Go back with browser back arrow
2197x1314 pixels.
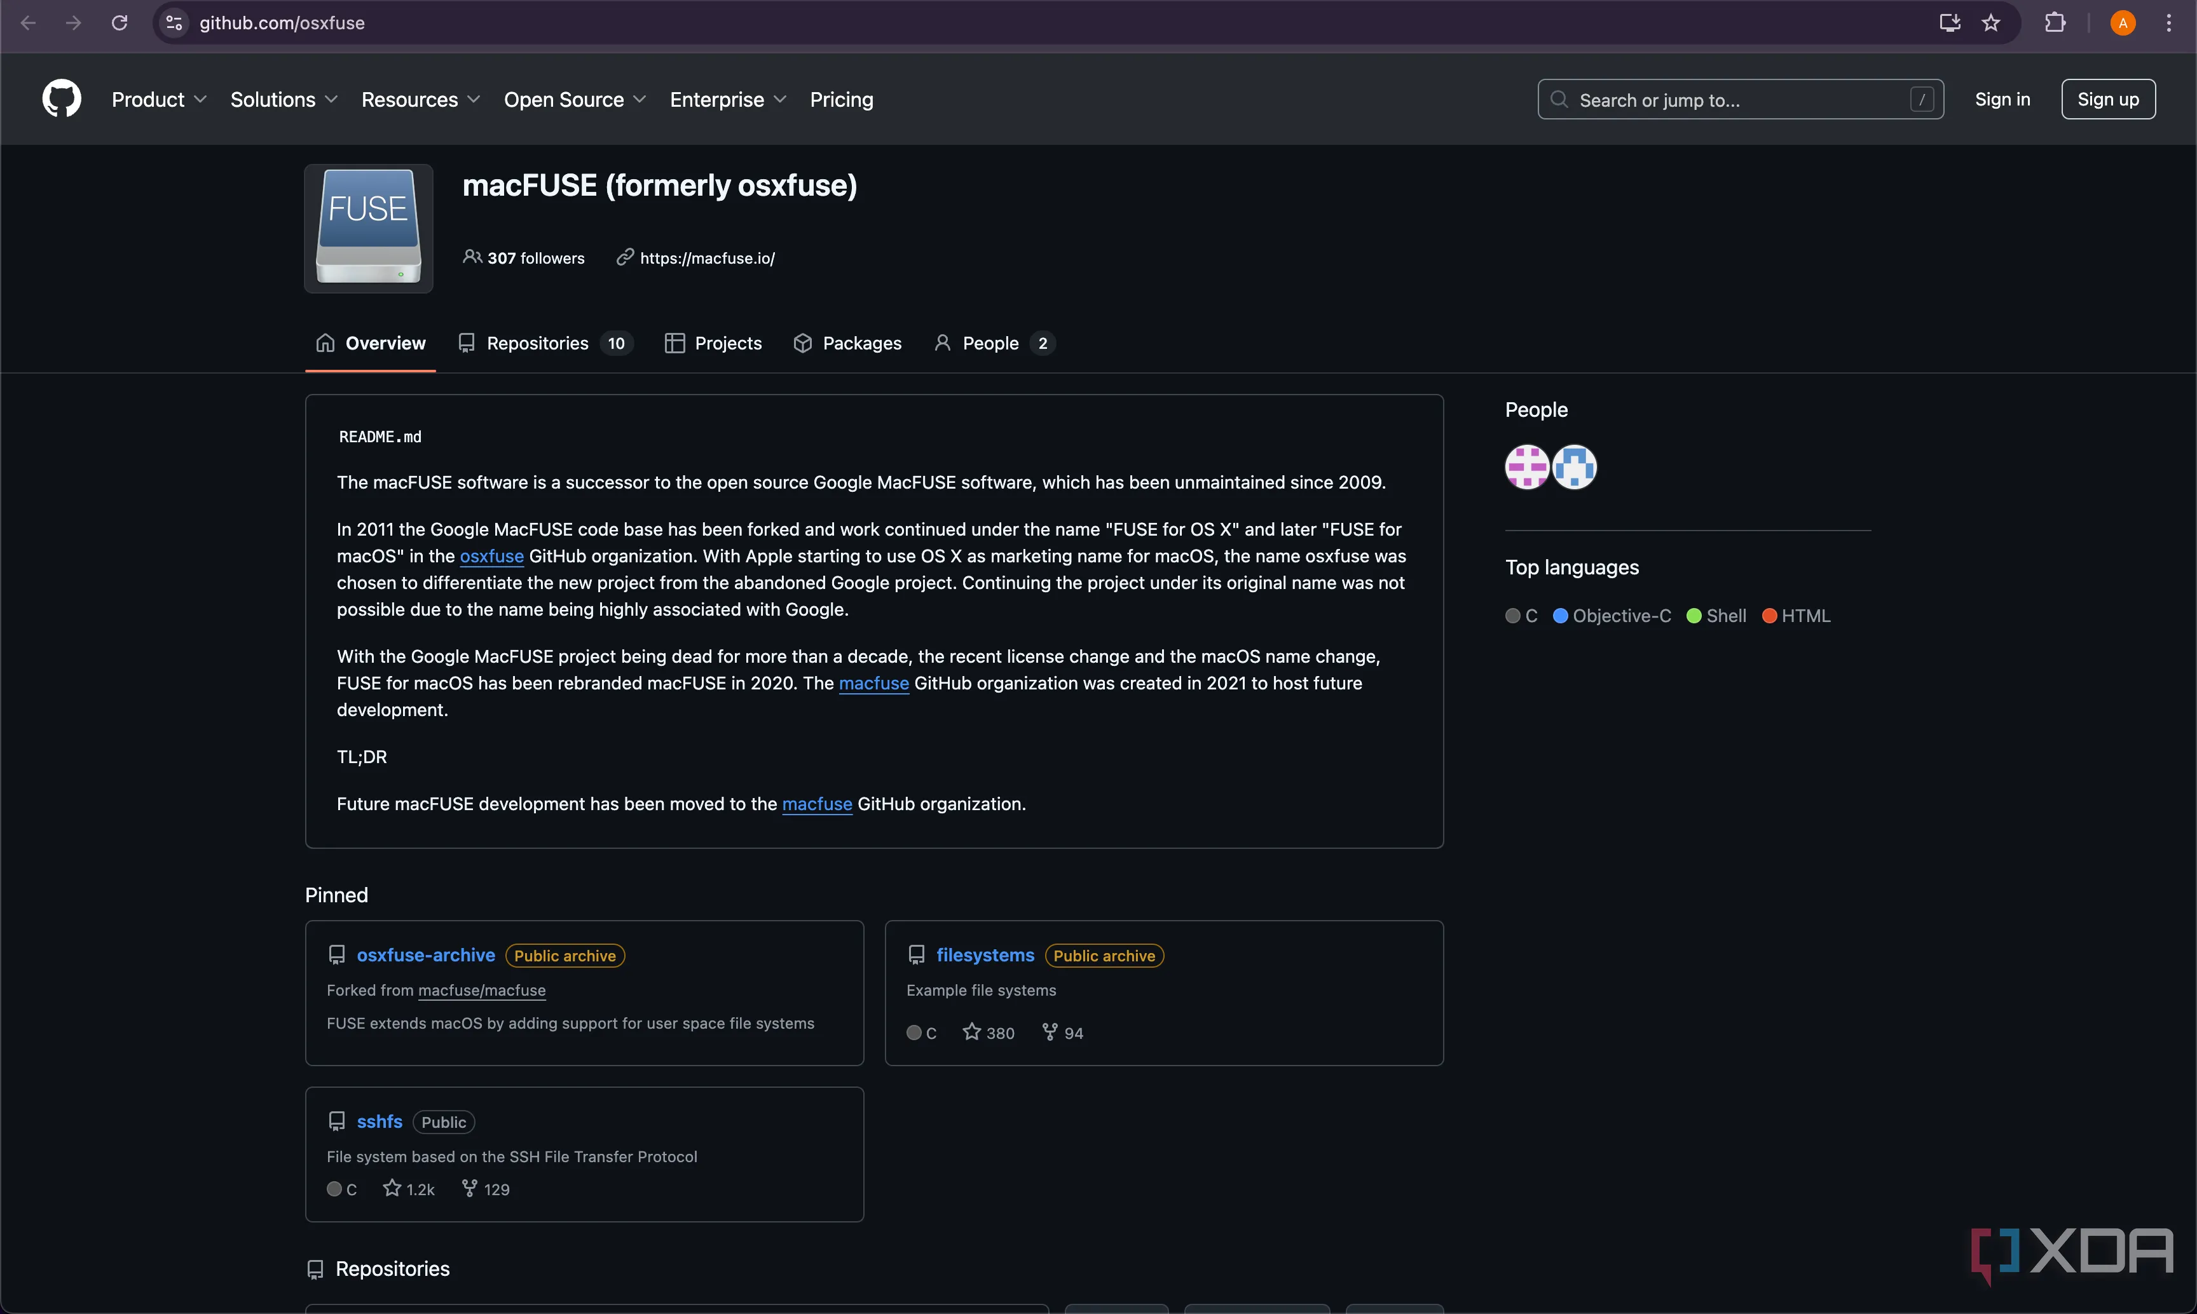pos(27,23)
